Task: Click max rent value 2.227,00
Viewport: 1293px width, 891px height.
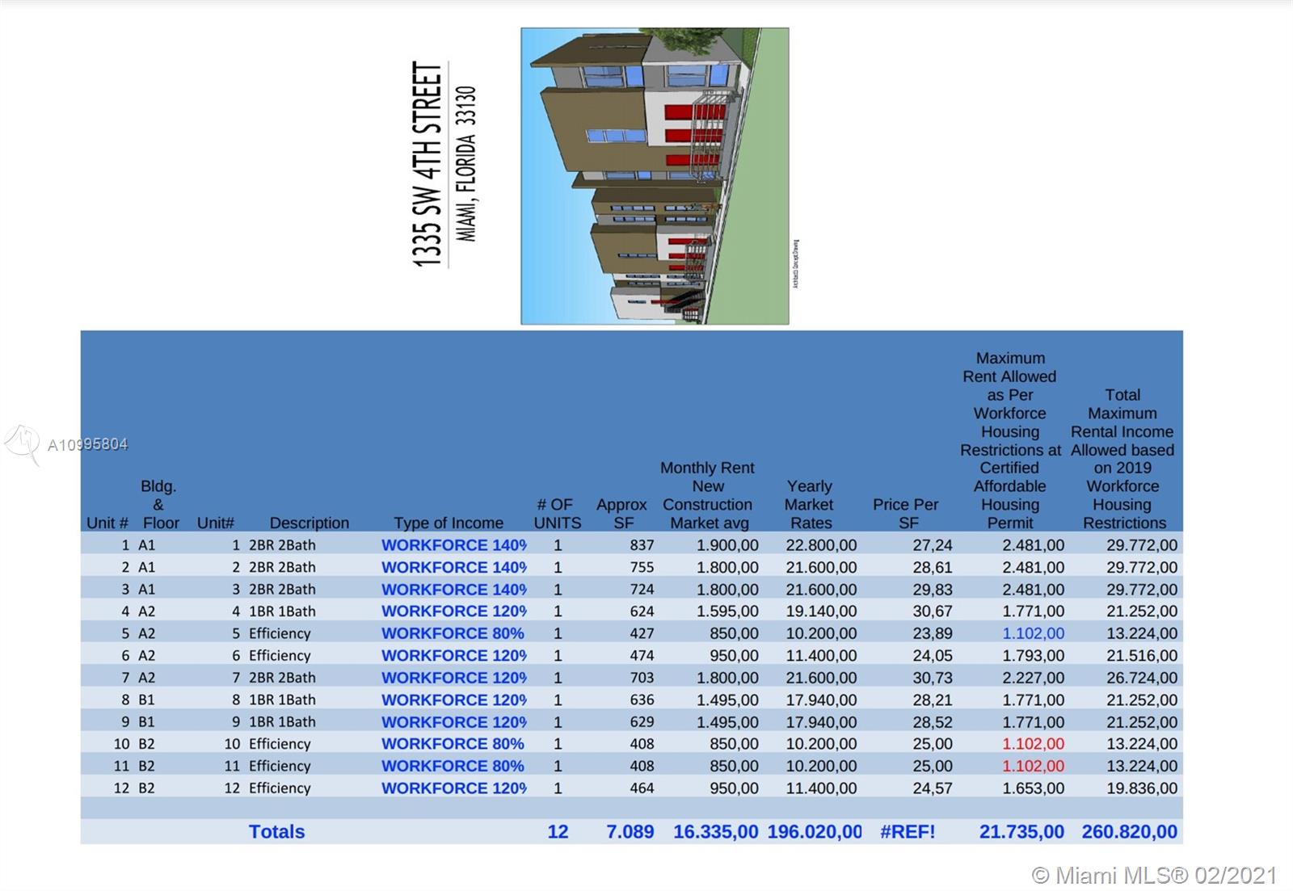Action: click(1034, 678)
